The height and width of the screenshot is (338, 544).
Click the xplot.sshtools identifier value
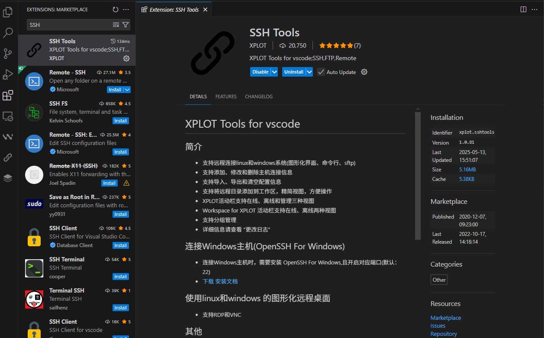click(476, 132)
